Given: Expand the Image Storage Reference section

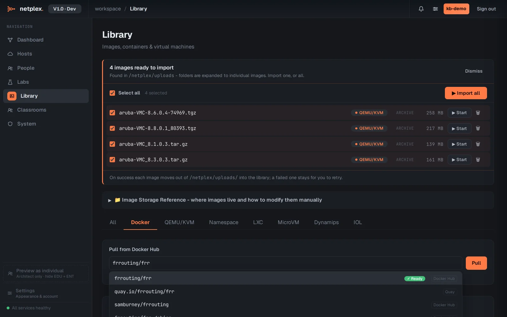Looking at the screenshot, I should tap(298, 200).
